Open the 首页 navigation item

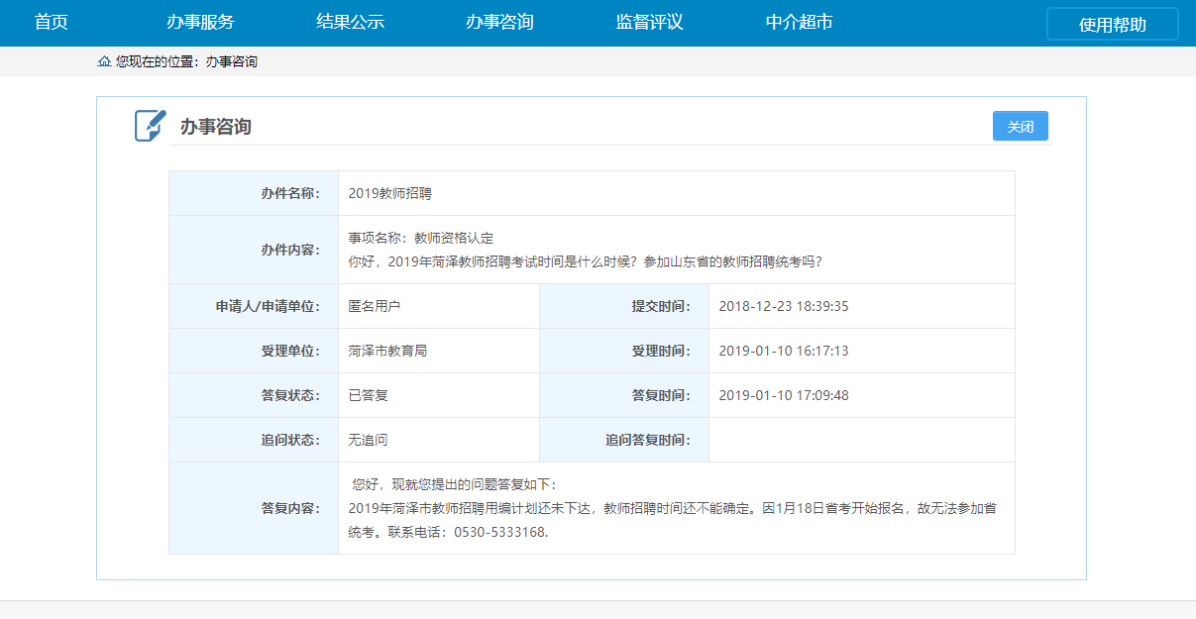51,22
